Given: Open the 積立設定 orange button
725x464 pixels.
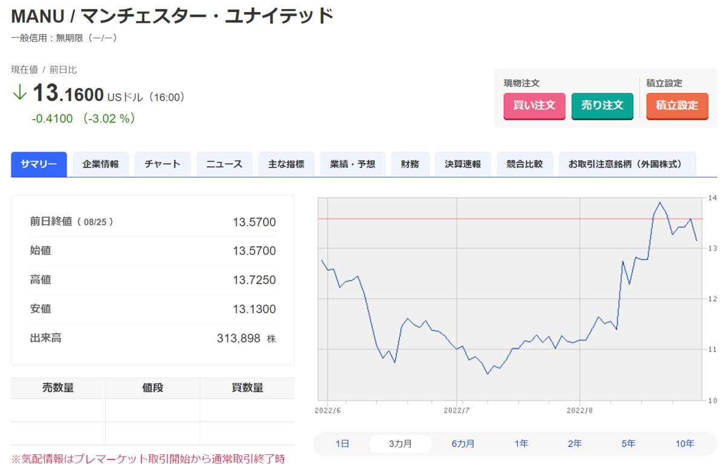Looking at the screenshot, I should point(677,106).
